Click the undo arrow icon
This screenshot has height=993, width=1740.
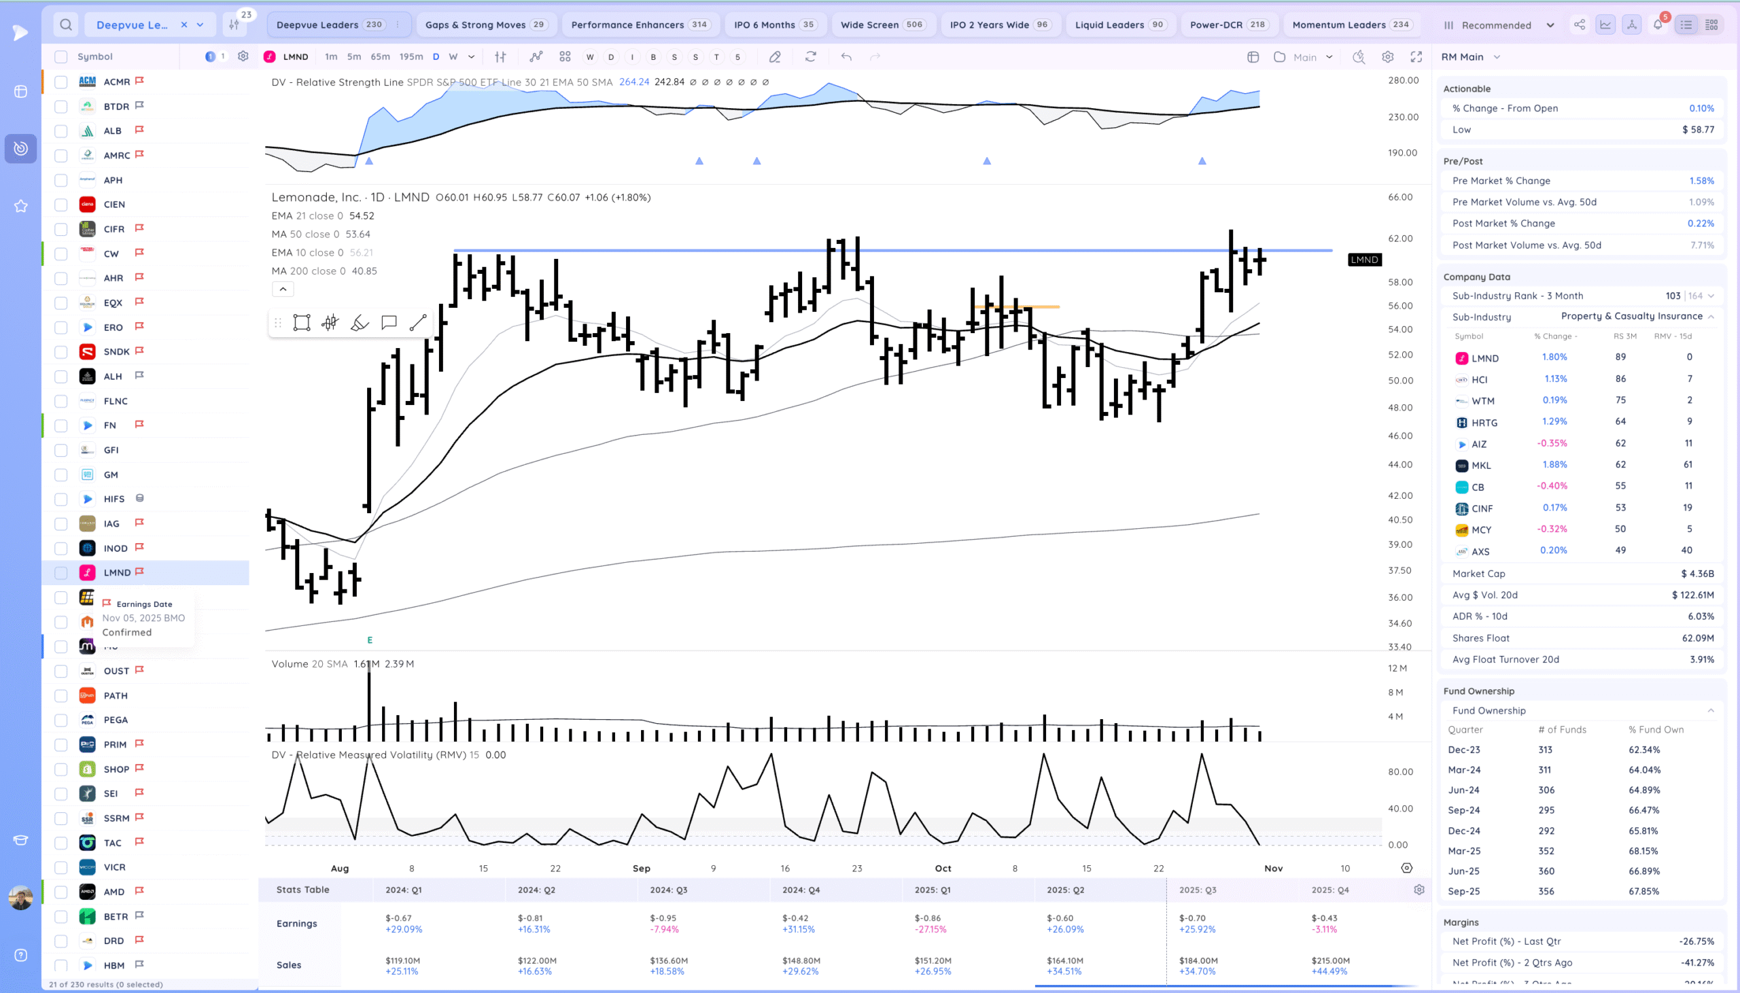point(846,56)
